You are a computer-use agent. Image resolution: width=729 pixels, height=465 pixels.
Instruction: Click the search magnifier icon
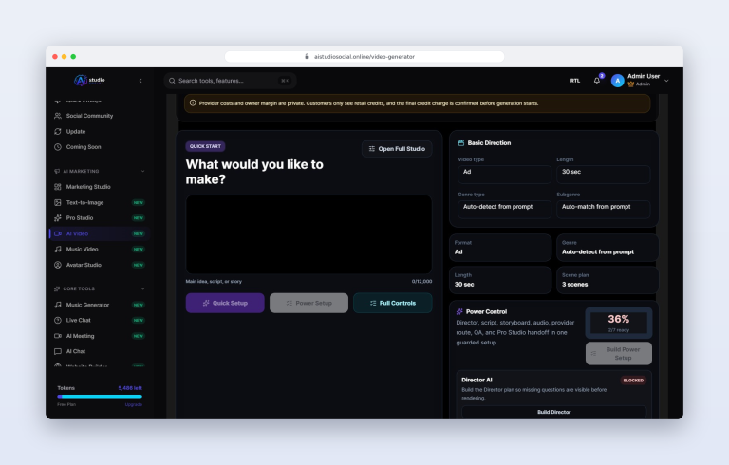click(x=172, y=81)
